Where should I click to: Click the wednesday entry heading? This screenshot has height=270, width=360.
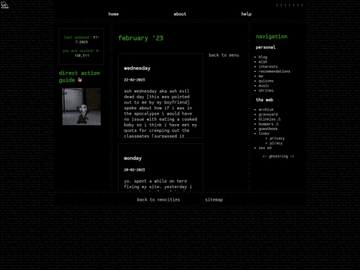click(x=137, y=68)
